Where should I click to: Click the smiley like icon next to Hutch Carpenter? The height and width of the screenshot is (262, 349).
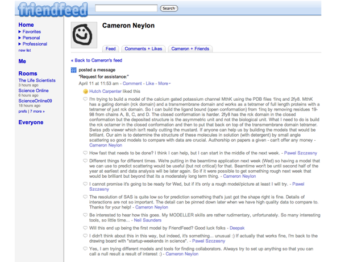[85, 92]
